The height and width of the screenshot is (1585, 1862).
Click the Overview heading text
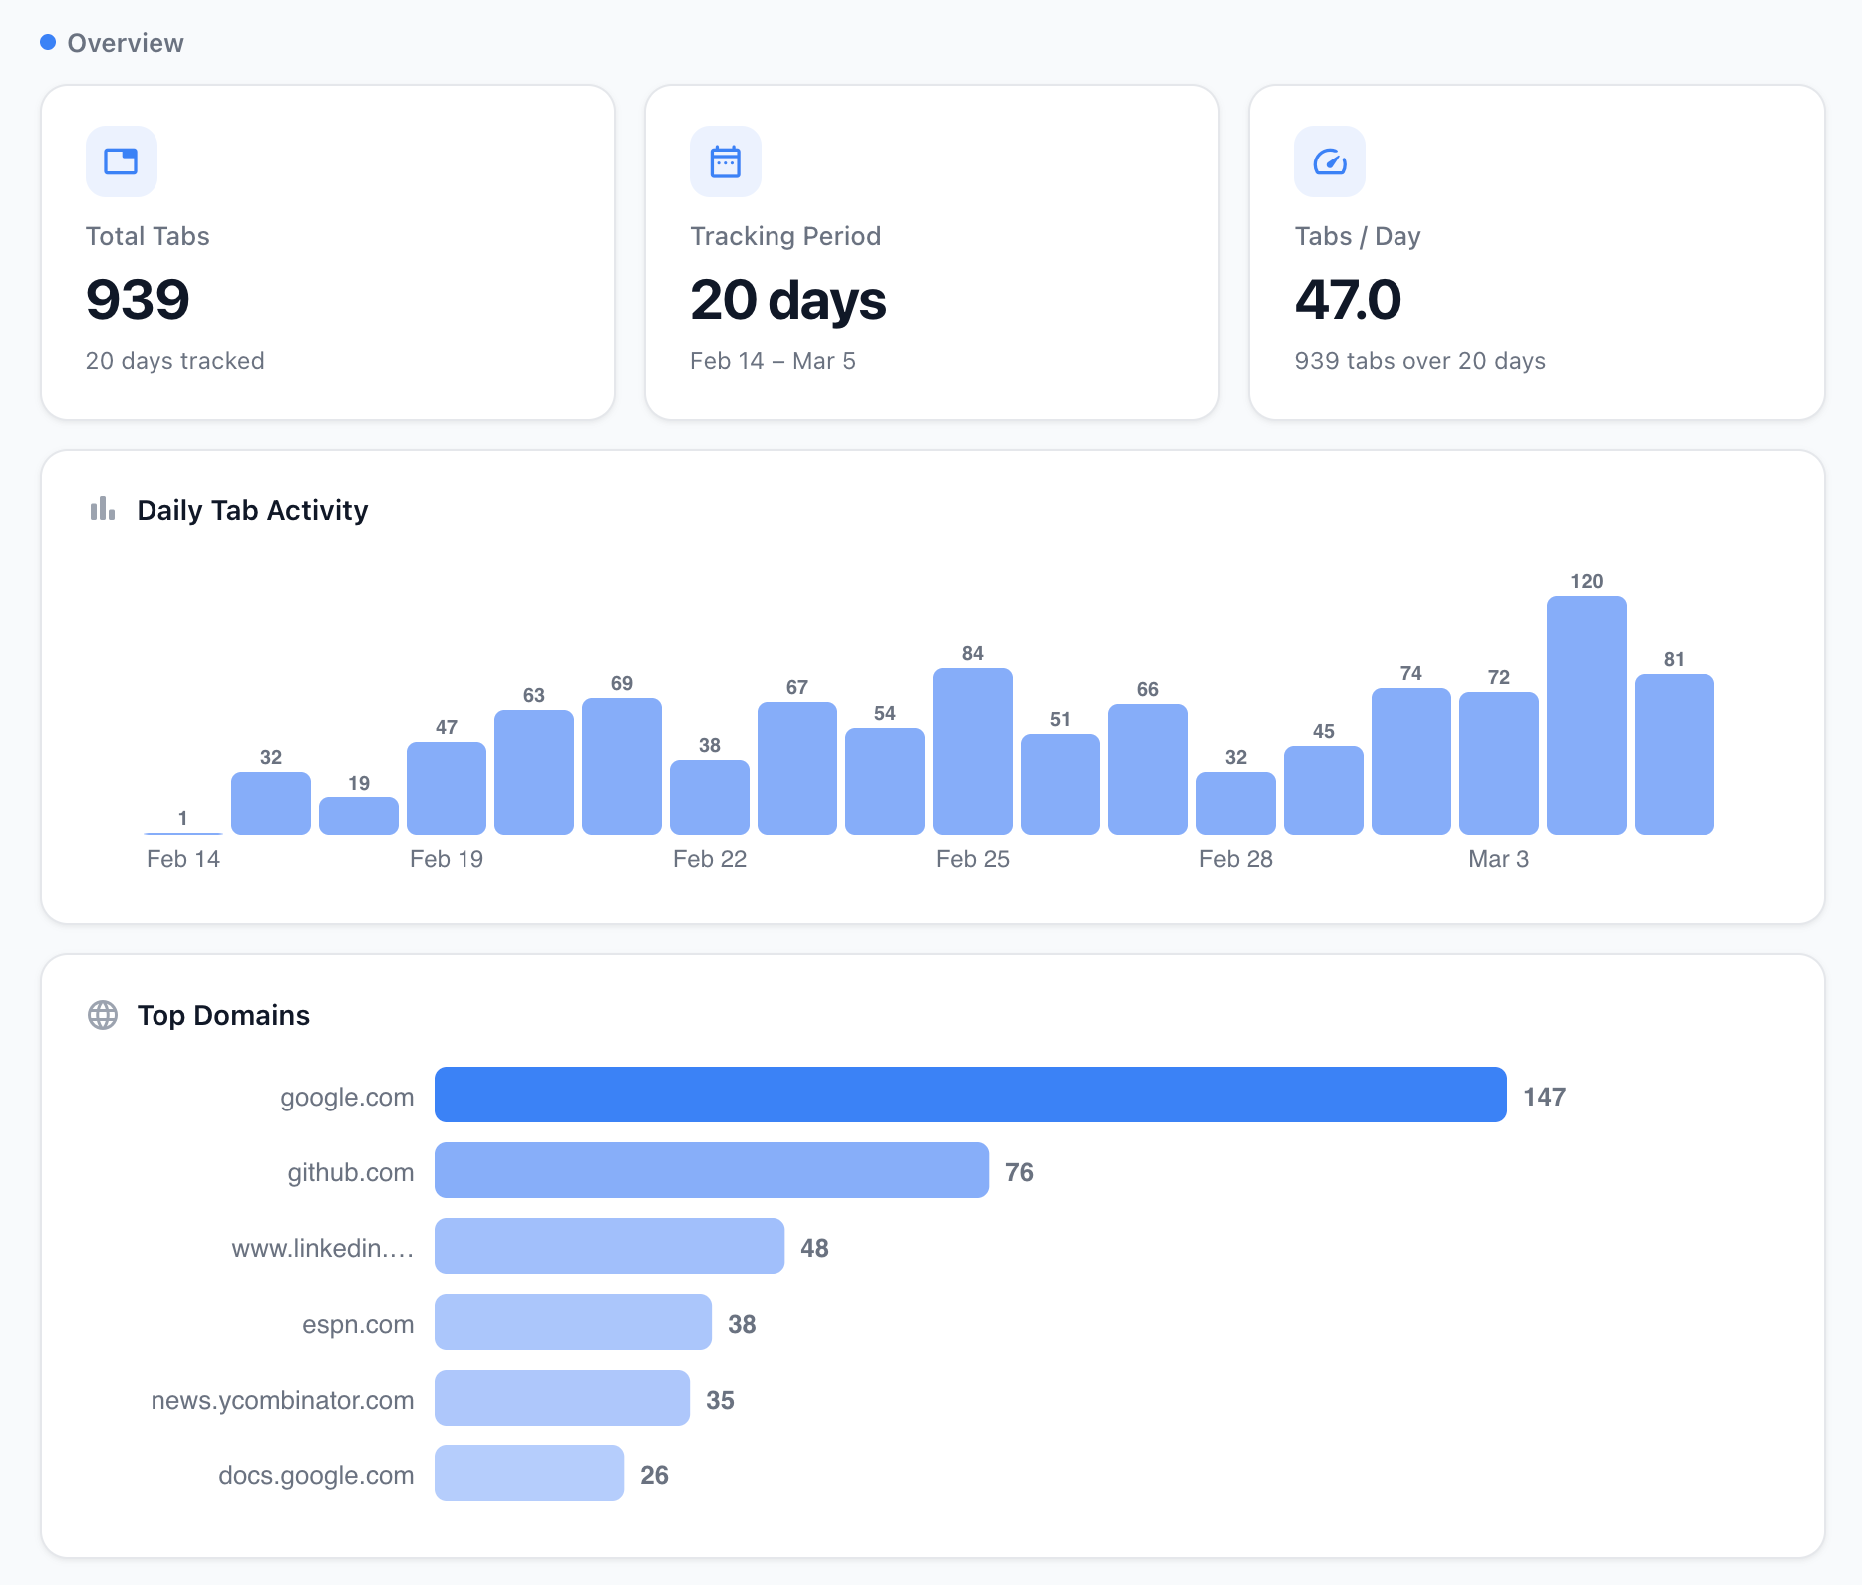[x=125, y=42]
